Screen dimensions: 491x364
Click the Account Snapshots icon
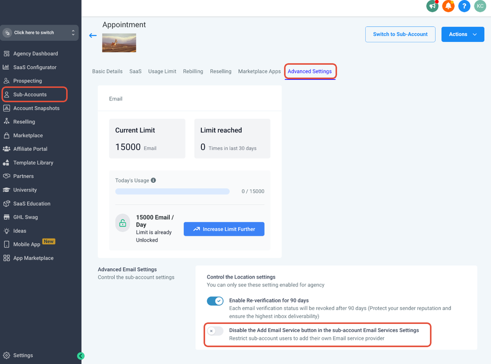6,108
